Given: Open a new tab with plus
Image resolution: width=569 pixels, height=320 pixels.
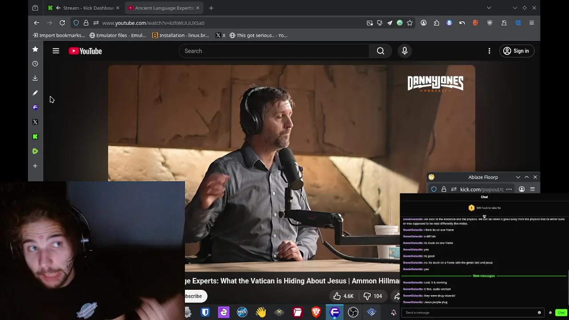Looking at the screenshot, I should [211, 8].
